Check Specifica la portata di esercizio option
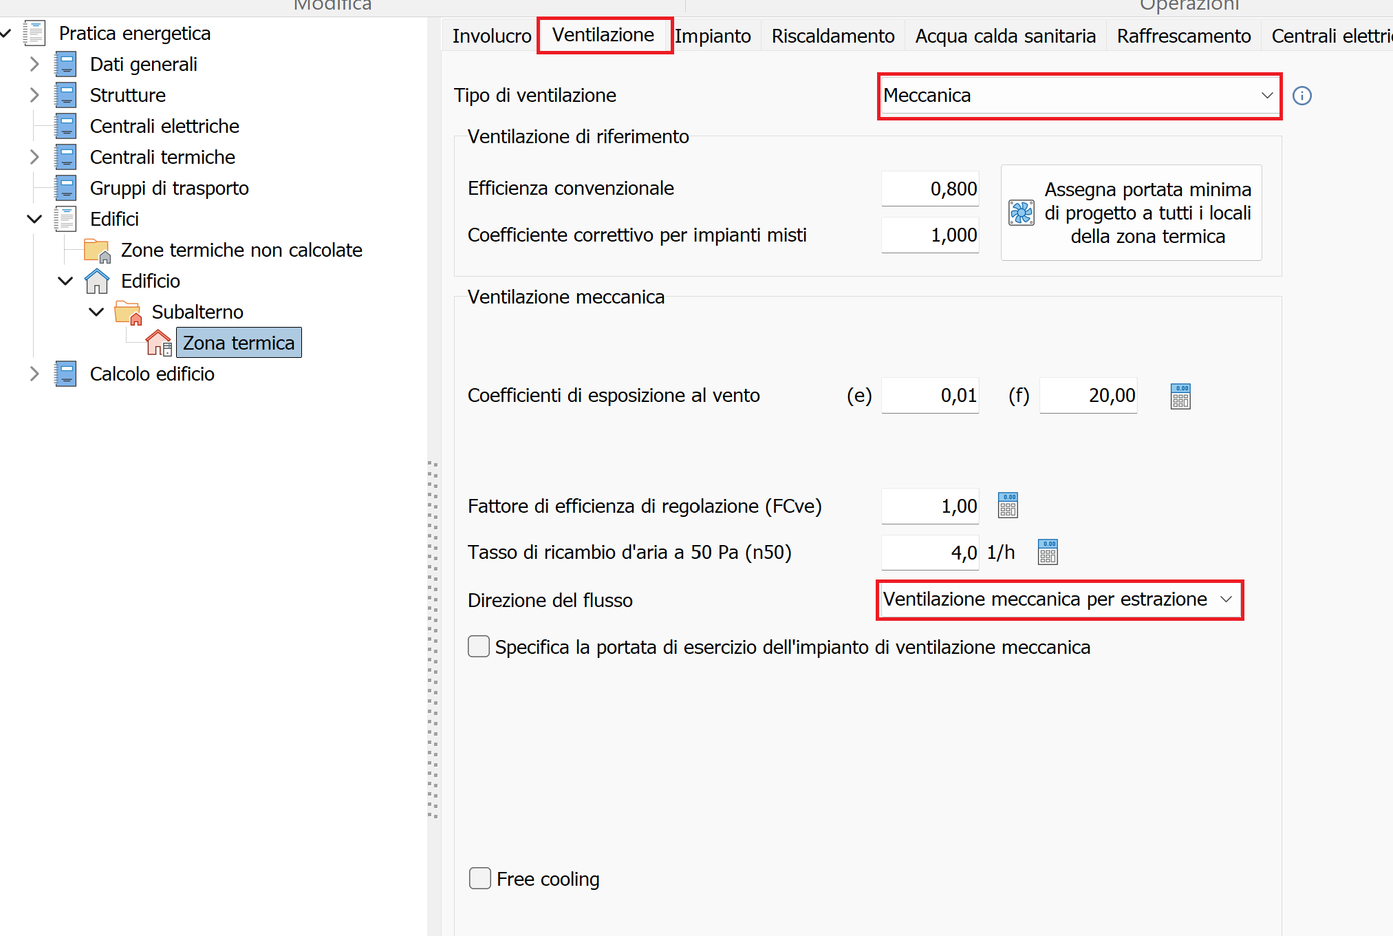1393x936 pixels. tap(479, 647)
